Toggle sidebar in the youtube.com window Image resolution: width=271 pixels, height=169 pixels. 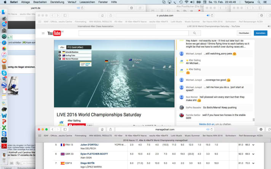tap(65, 15)
